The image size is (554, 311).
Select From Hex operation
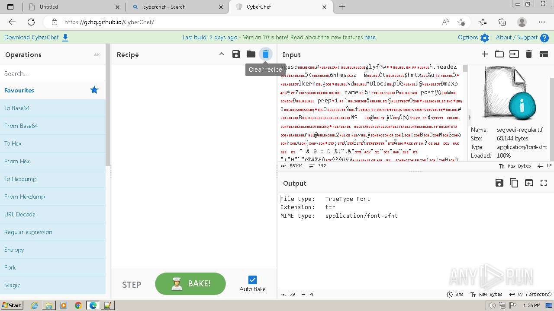point(52,161)
